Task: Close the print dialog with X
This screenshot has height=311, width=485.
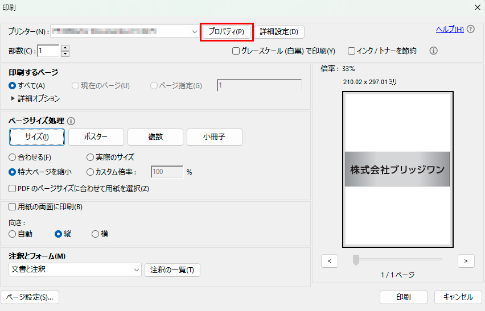Action: pyautogui.click(x=477, y=7)
